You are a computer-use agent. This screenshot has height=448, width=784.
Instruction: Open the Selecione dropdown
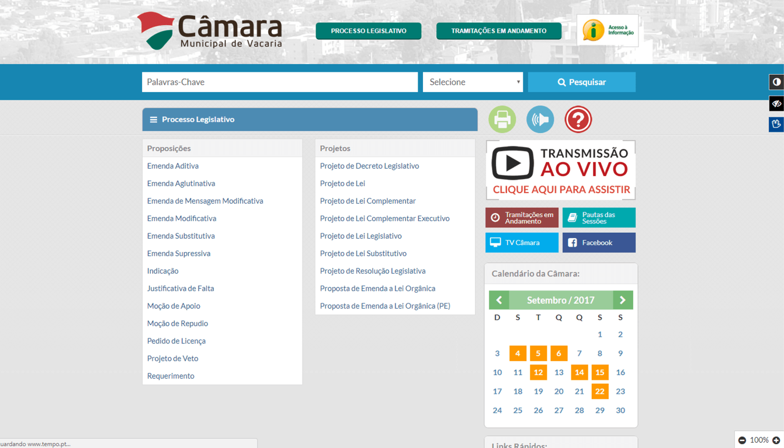click(473, 82)
